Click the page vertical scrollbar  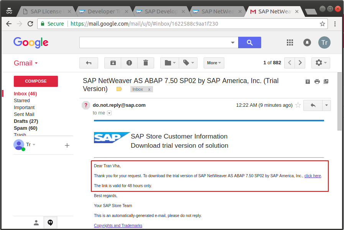pyautogui.click(x=340, y=101)
